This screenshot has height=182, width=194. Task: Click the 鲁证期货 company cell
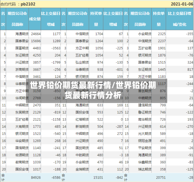(x=145, y=112)
